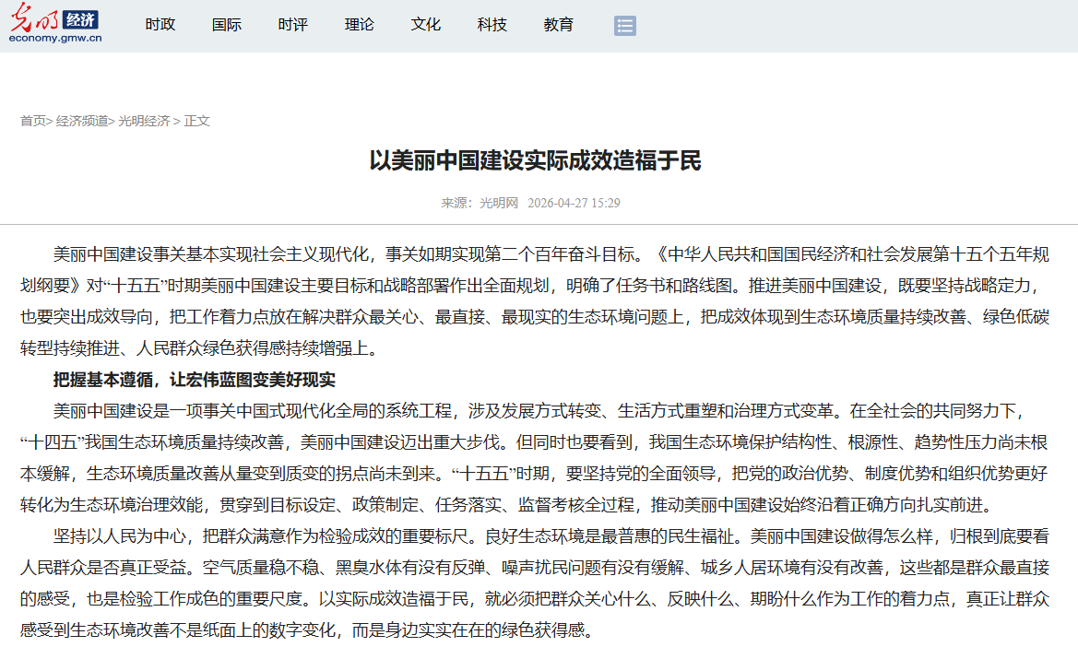Click the economy.gmw.cn text under the logo

(x=55, y=39)
